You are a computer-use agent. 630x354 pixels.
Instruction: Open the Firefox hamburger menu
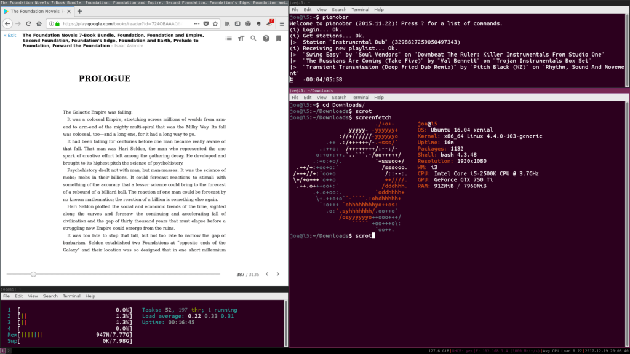pos(282,24)
